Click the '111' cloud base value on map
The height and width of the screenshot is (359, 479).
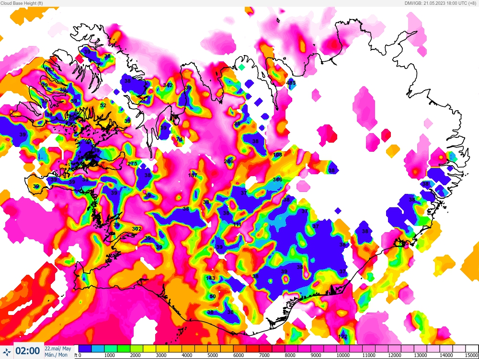[x=238, y=224]
